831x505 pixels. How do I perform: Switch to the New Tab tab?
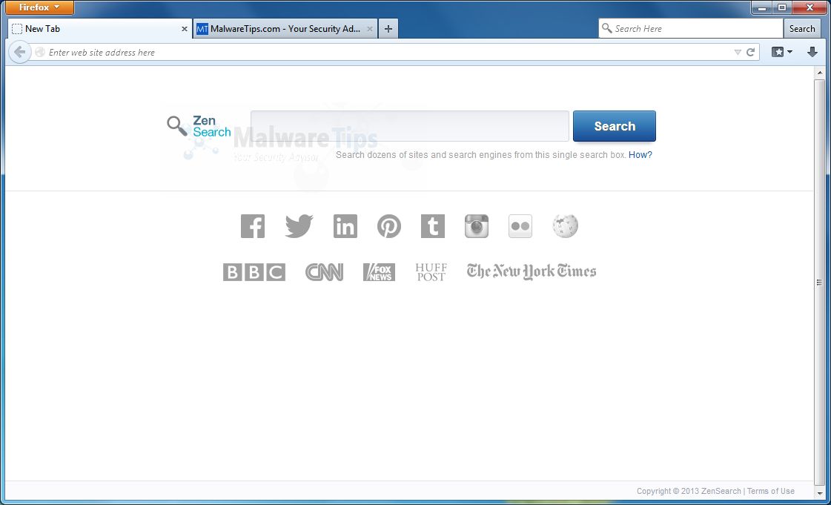99,29
